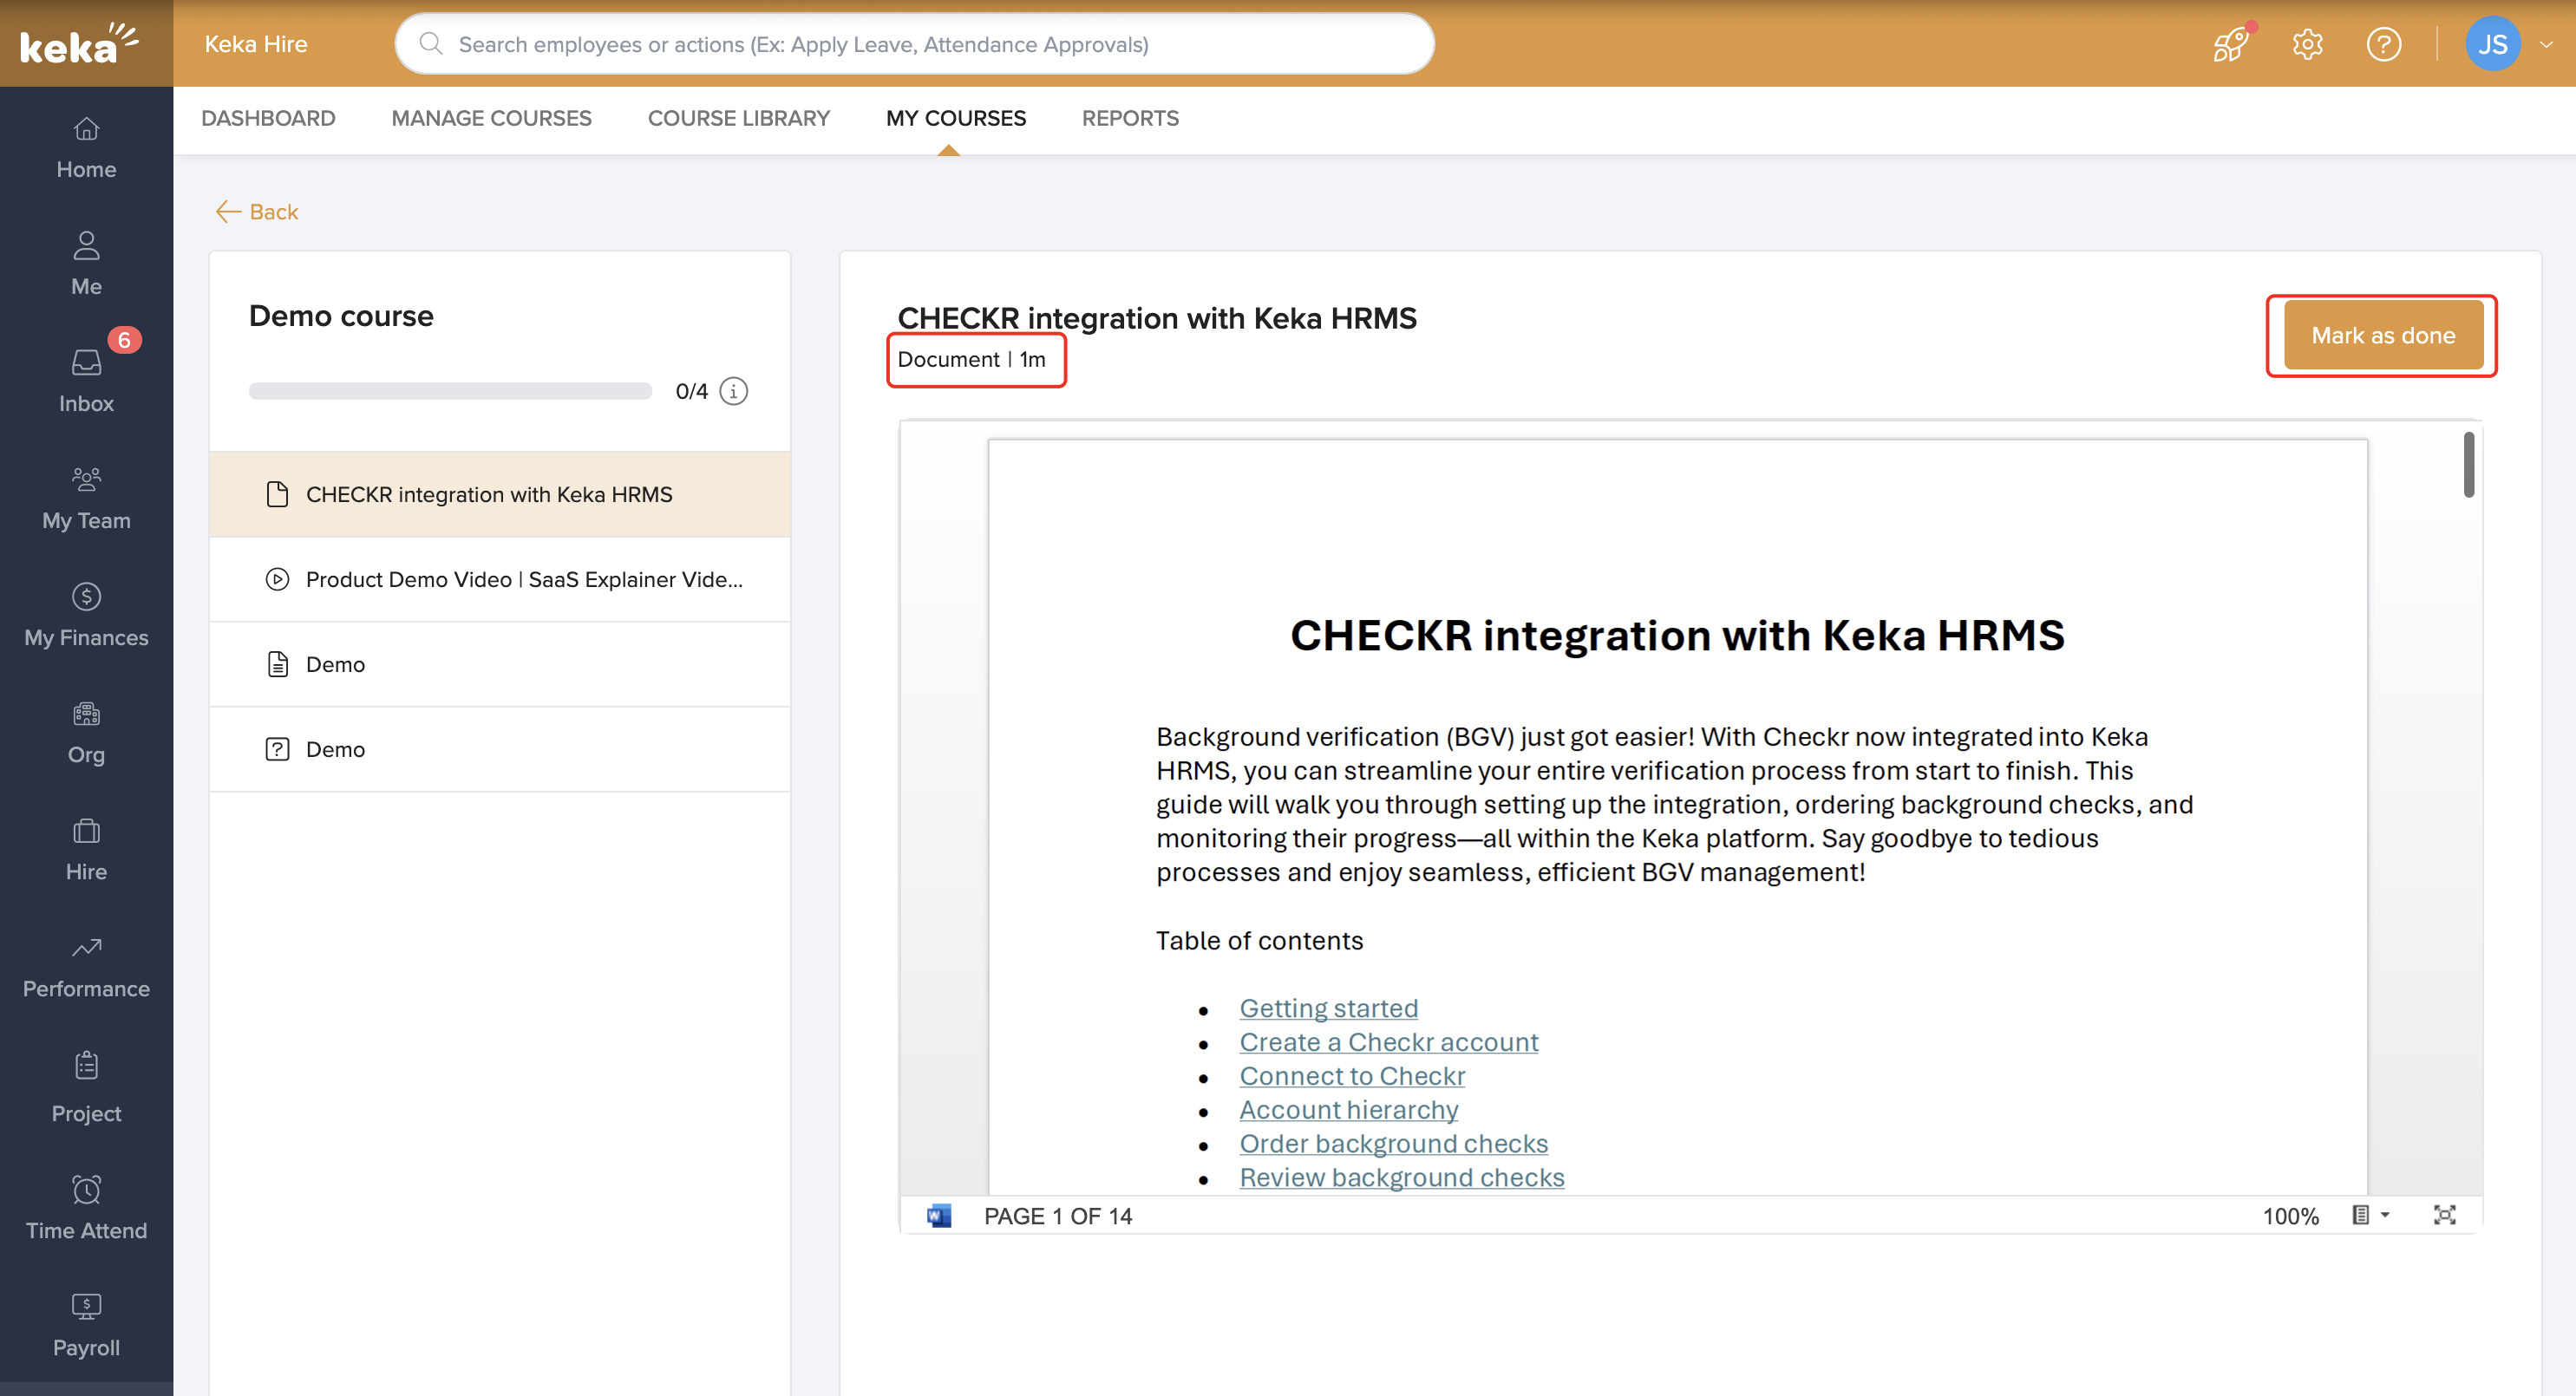
Task: Click the Help question mark icon
Action: coord(2384,44)
